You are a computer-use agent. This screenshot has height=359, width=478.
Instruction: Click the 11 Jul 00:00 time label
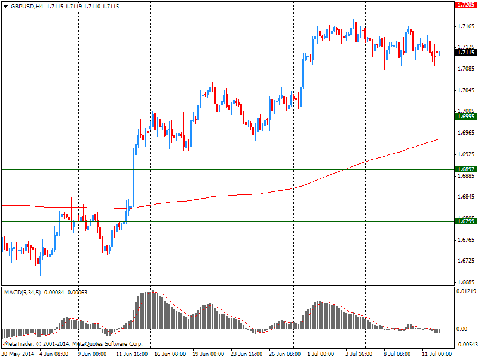tap(437, 354)
